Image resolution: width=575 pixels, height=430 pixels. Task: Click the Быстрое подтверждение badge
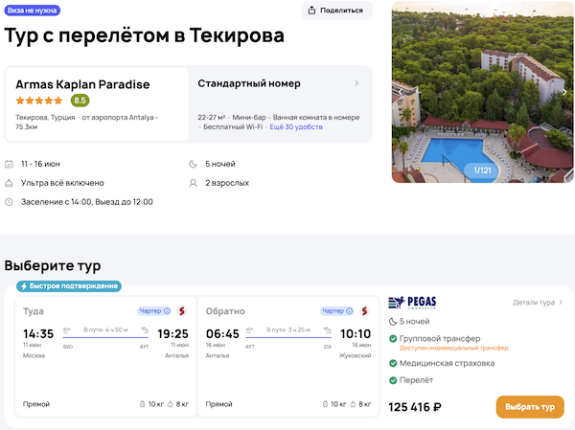[x=68, y=286]
